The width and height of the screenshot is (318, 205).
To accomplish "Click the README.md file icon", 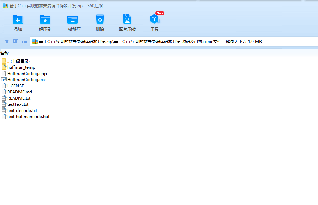I will 4,92.
